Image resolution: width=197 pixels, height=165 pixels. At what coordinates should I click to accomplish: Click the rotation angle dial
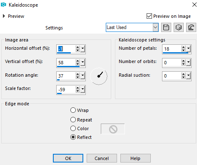point(99,76)
